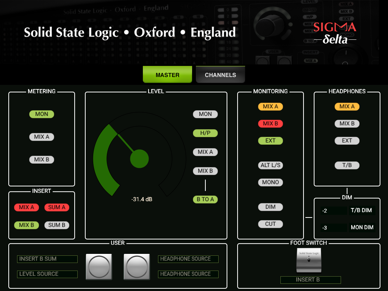Click the green level knob dial
Screen dimensions: 388x291
[x=139, y=159]
